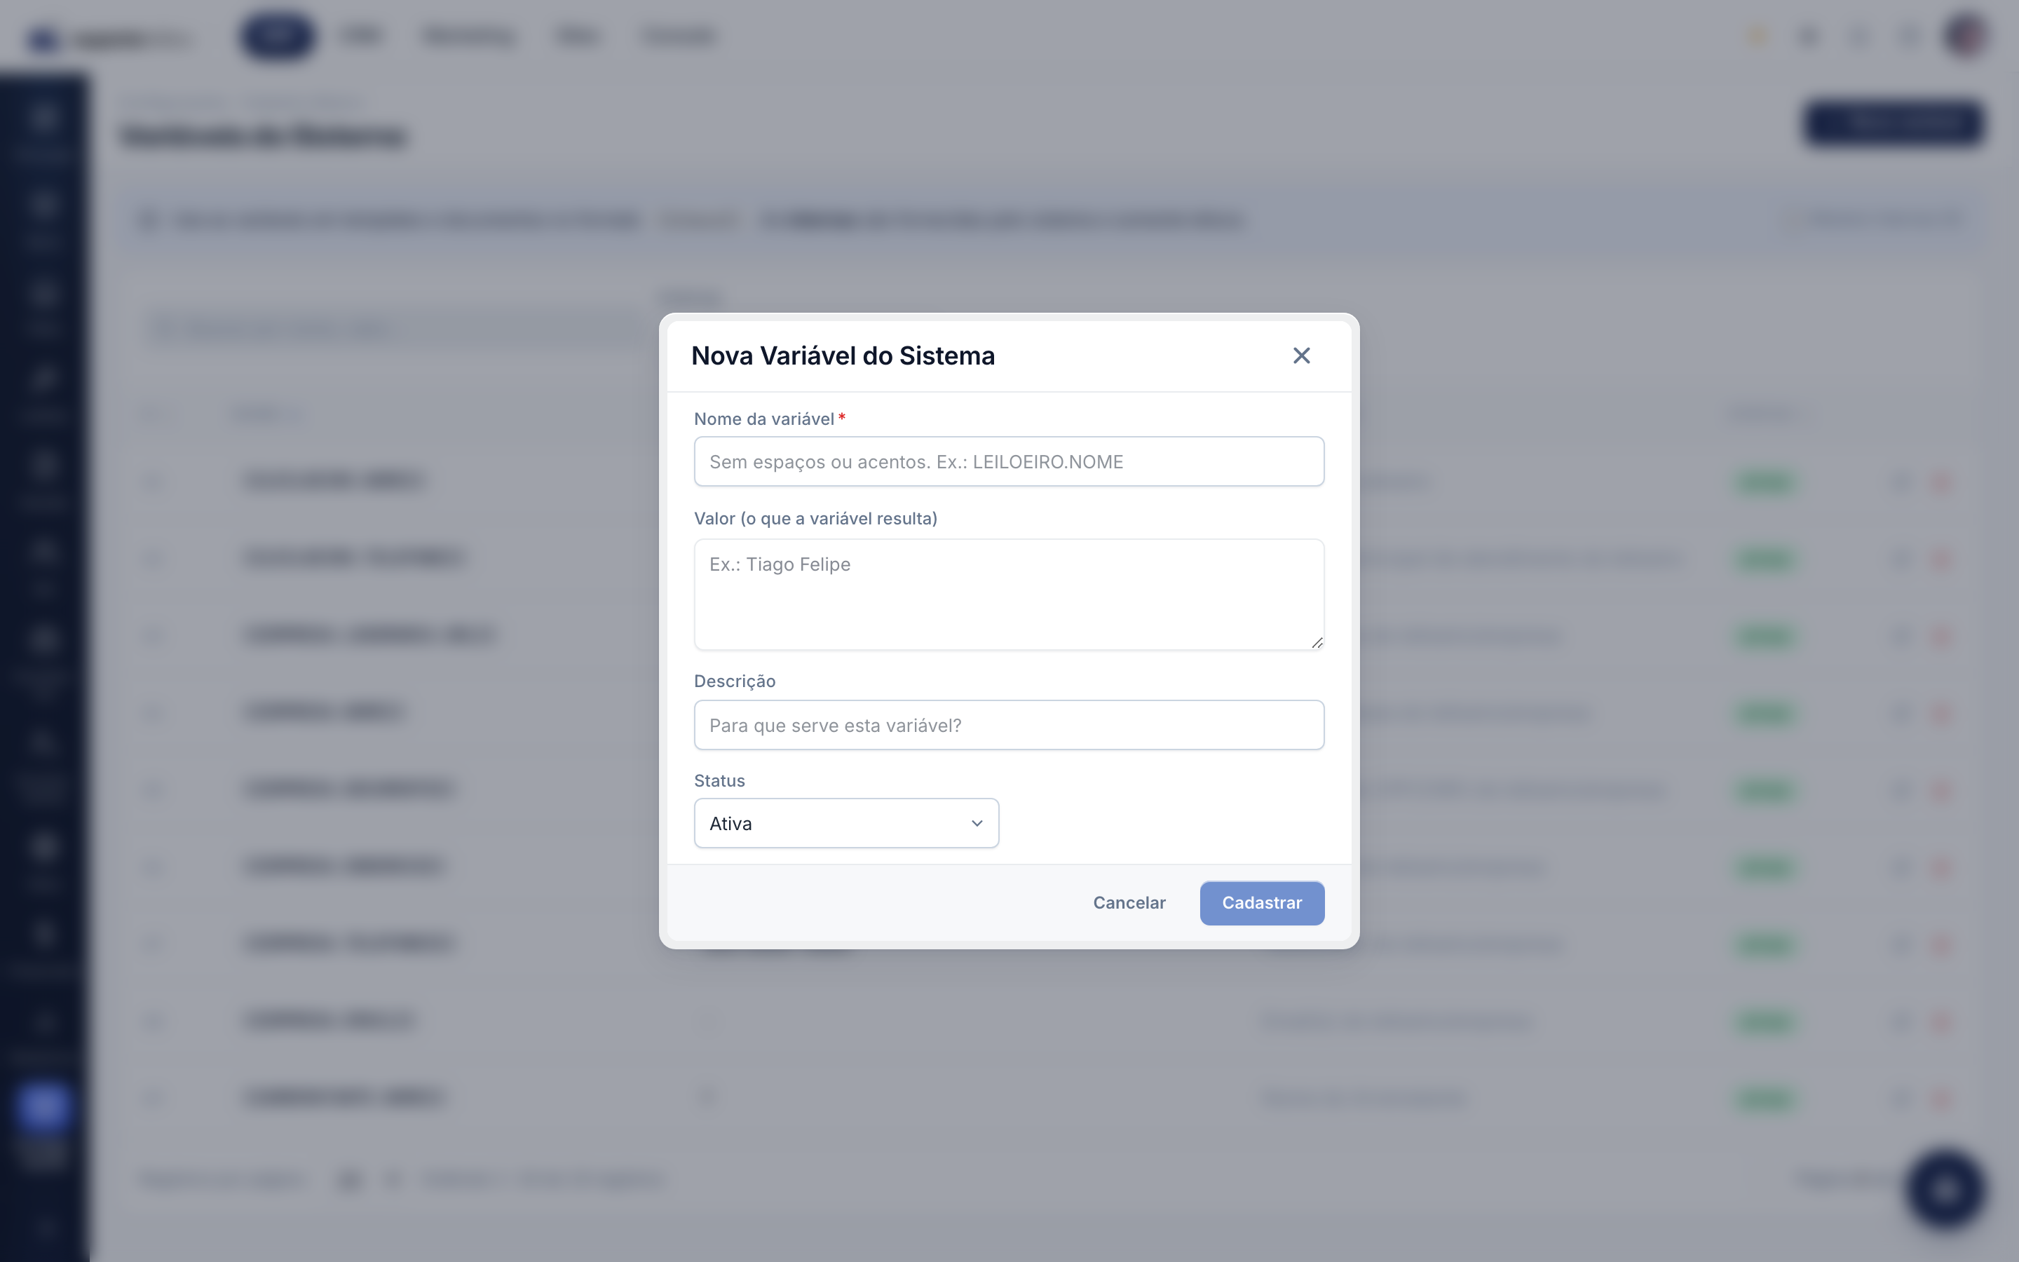The width and height of the screenshot is (2019, 1262).
Task: Open the Status dropdown showing Ativa
Action: [x=846, y=823]
